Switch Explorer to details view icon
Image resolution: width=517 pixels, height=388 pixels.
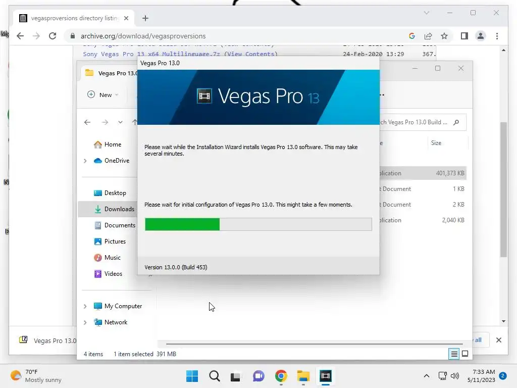pos(454,354)
